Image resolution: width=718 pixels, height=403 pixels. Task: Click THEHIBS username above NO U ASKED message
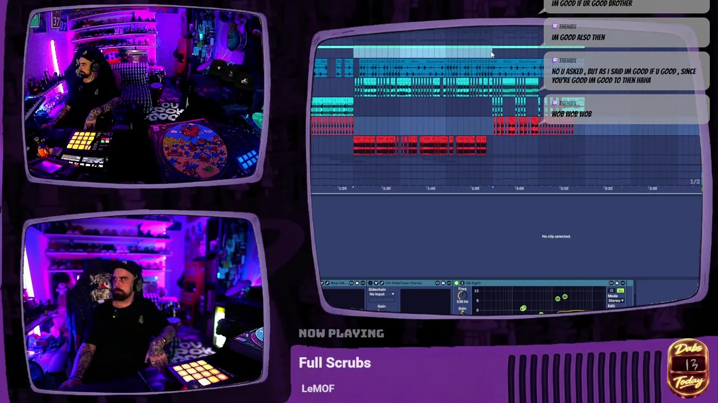tap(568, 60)
